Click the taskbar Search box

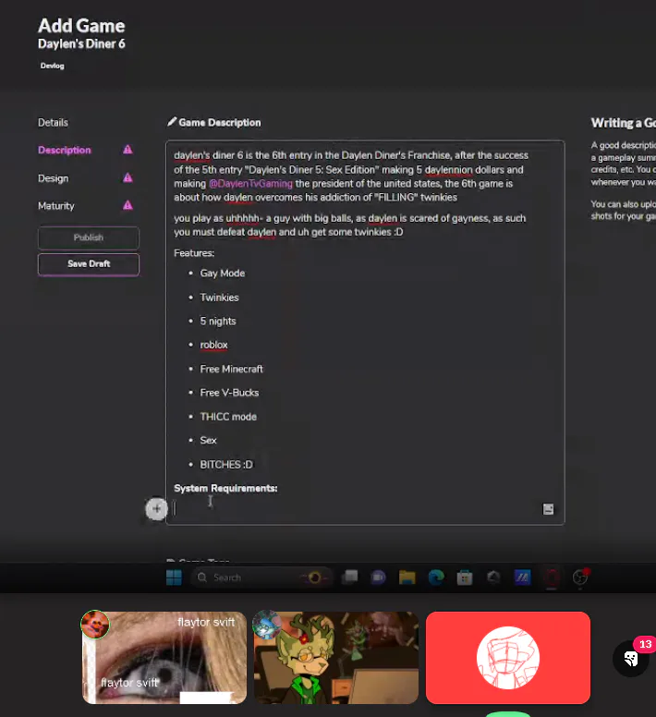261,577
